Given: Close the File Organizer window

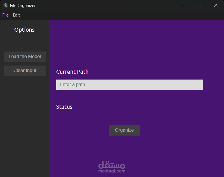Looking at the screenshot, I should (x=216, y=5).
